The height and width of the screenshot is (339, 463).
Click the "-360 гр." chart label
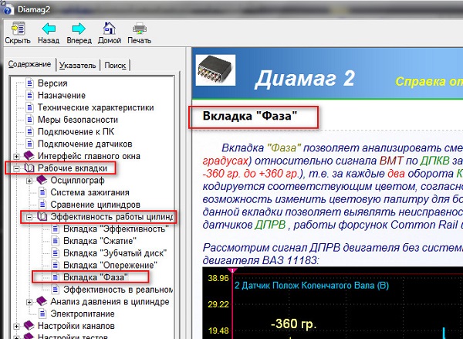pos(293,324)
